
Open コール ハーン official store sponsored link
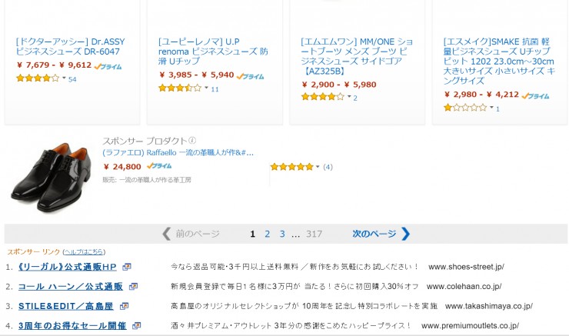(71, 287)
